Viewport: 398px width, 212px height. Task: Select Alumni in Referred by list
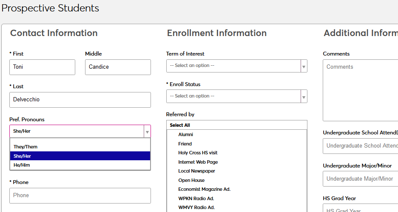pos(186,134)
